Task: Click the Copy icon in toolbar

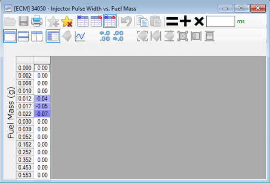Action: point(142,21)
